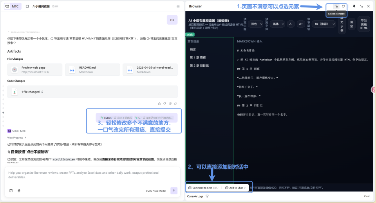This screenshot has height=203, width=376.
Task: Click the MTC mode button
Action: point(13,7)
